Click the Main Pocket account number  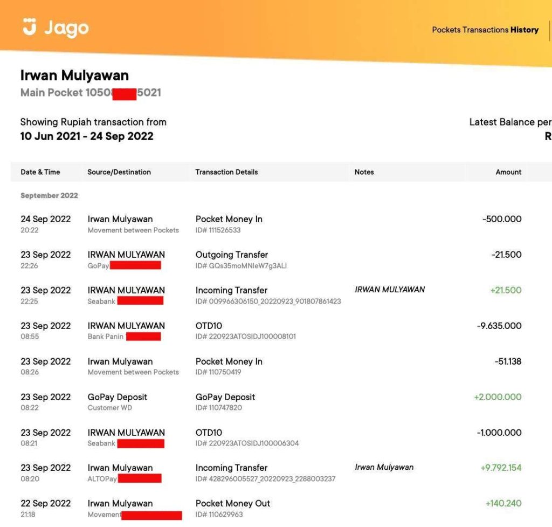pyautogui.click(x=92, y=92)
